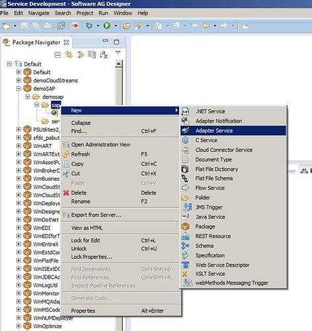This screenshot has width=312, height=331.
Task: Choose Copy in context menu
Action: tap(120, 164)
